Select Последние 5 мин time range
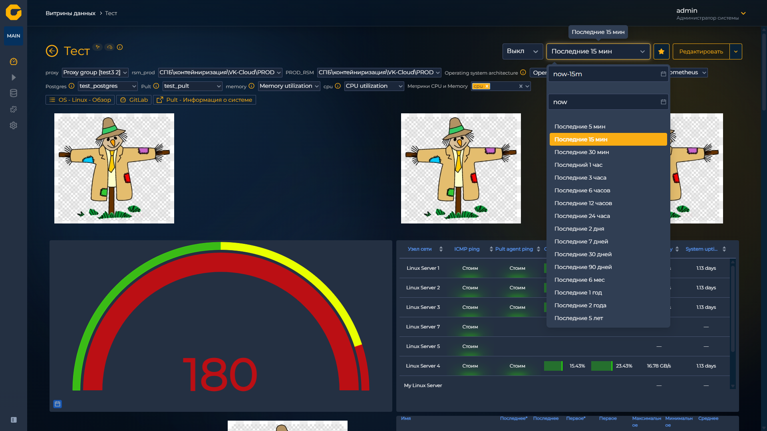 [x=608, y=127]
